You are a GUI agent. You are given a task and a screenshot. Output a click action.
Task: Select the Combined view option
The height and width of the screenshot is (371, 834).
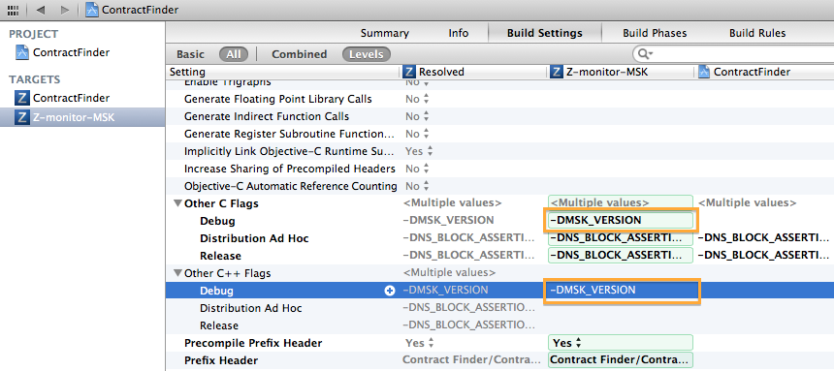click(299, 54)
